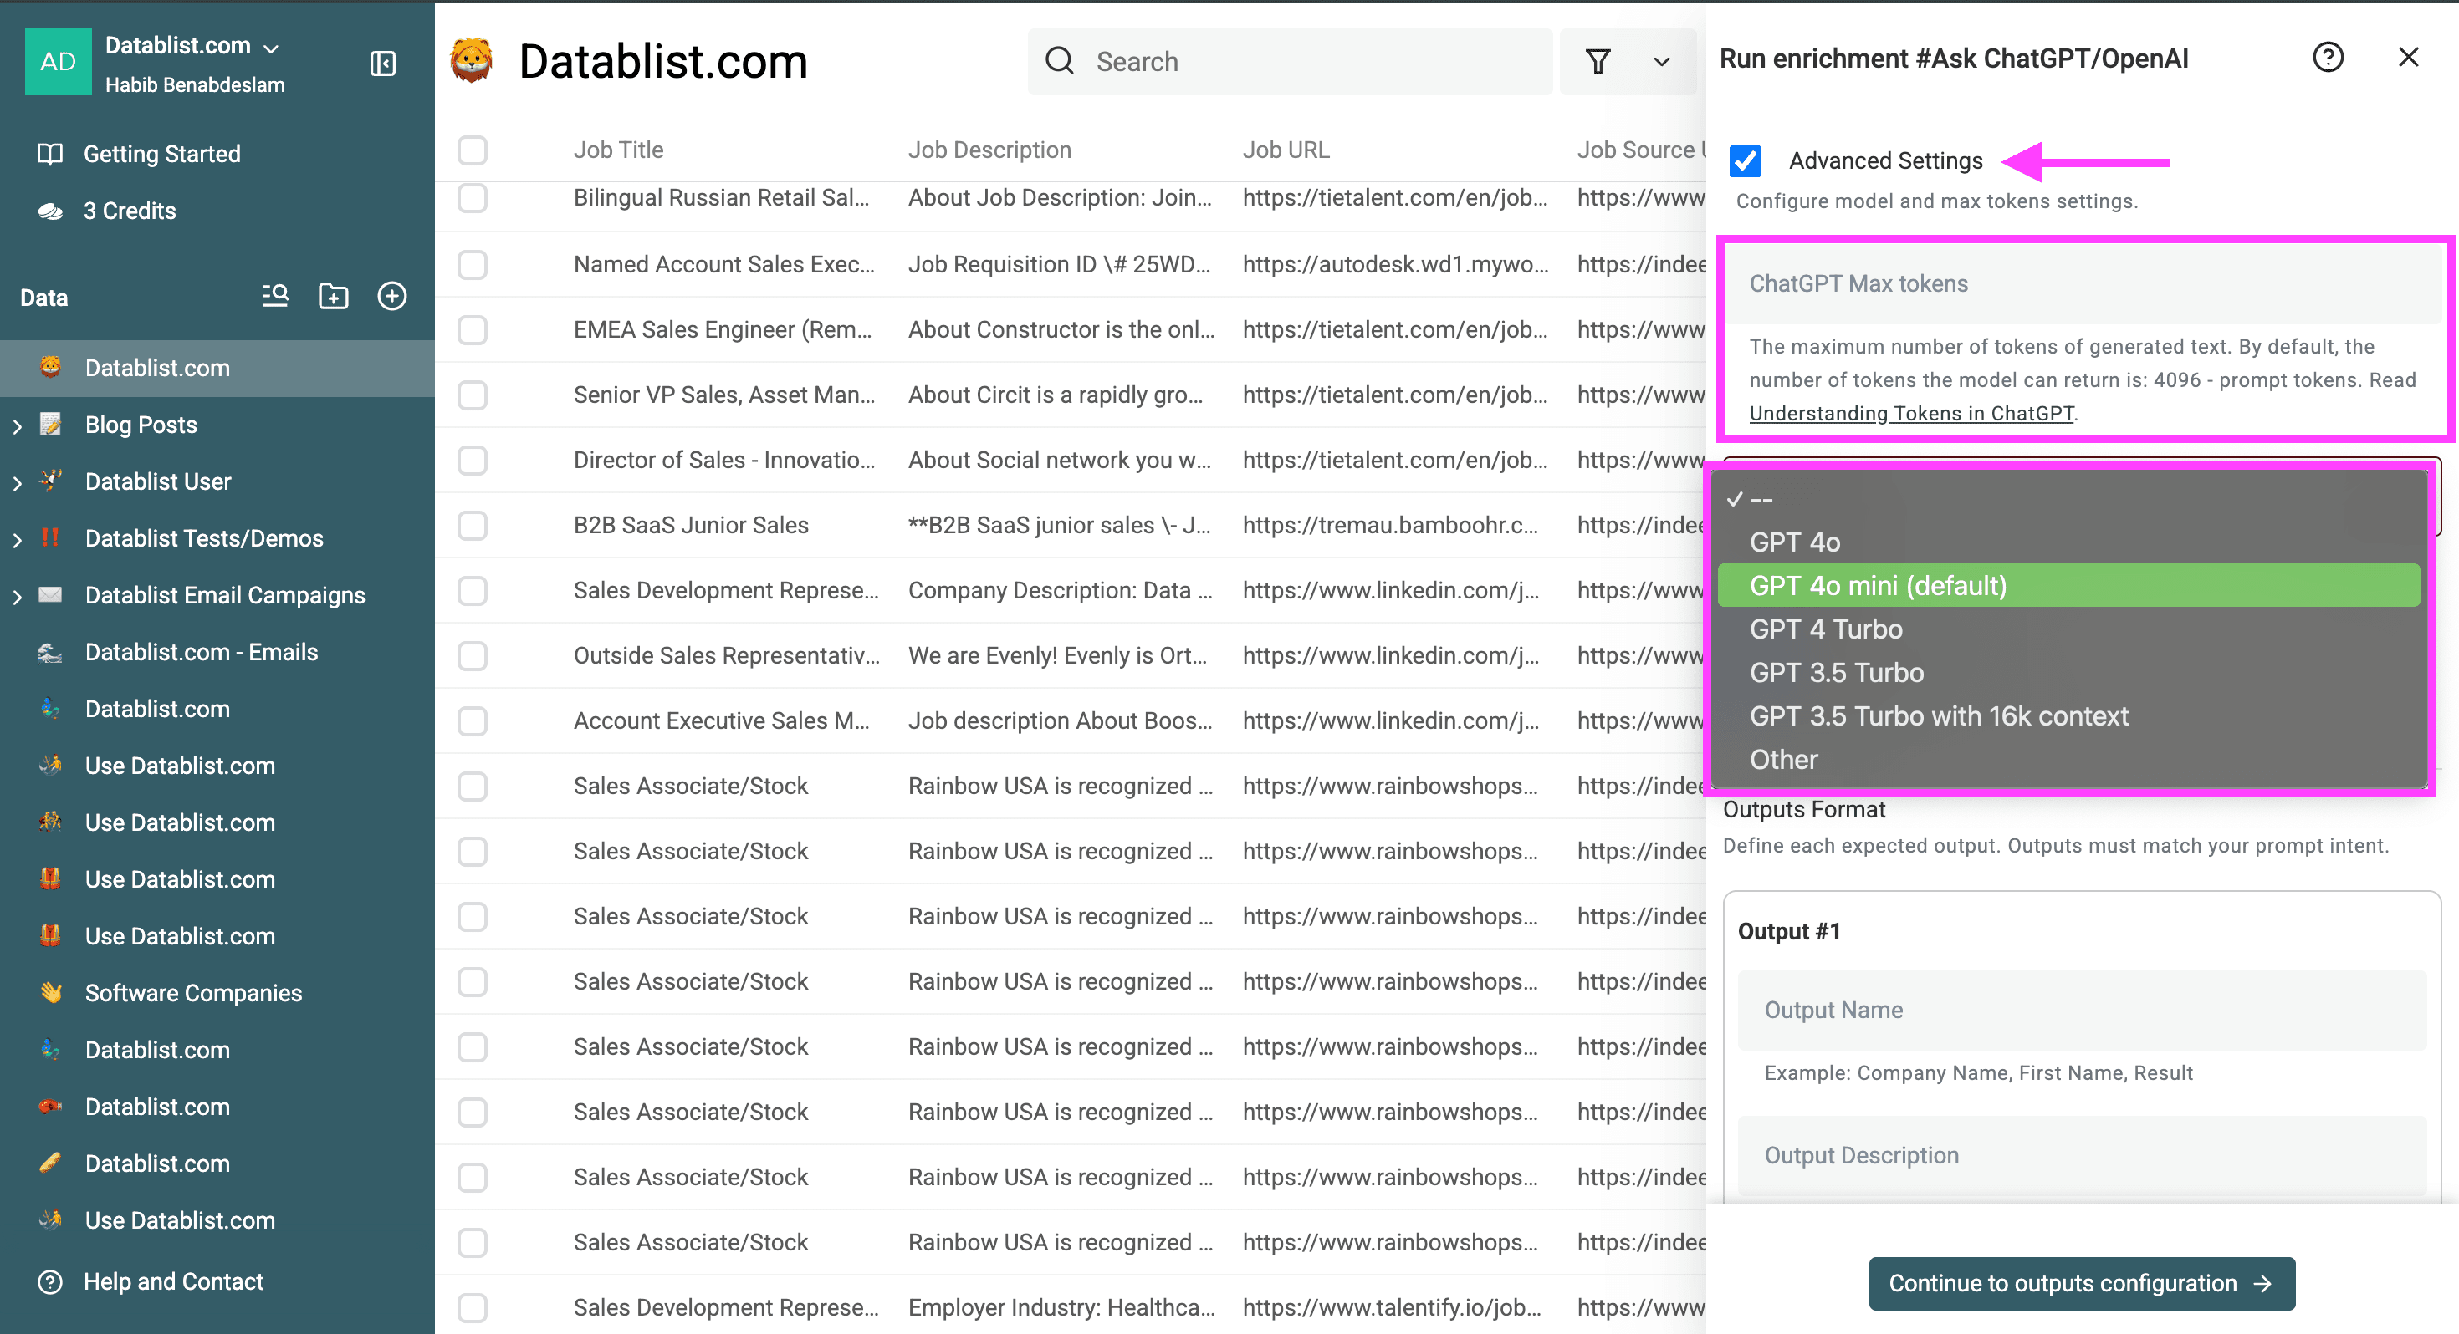Select the '--' empty model option

coord(2068,499)
